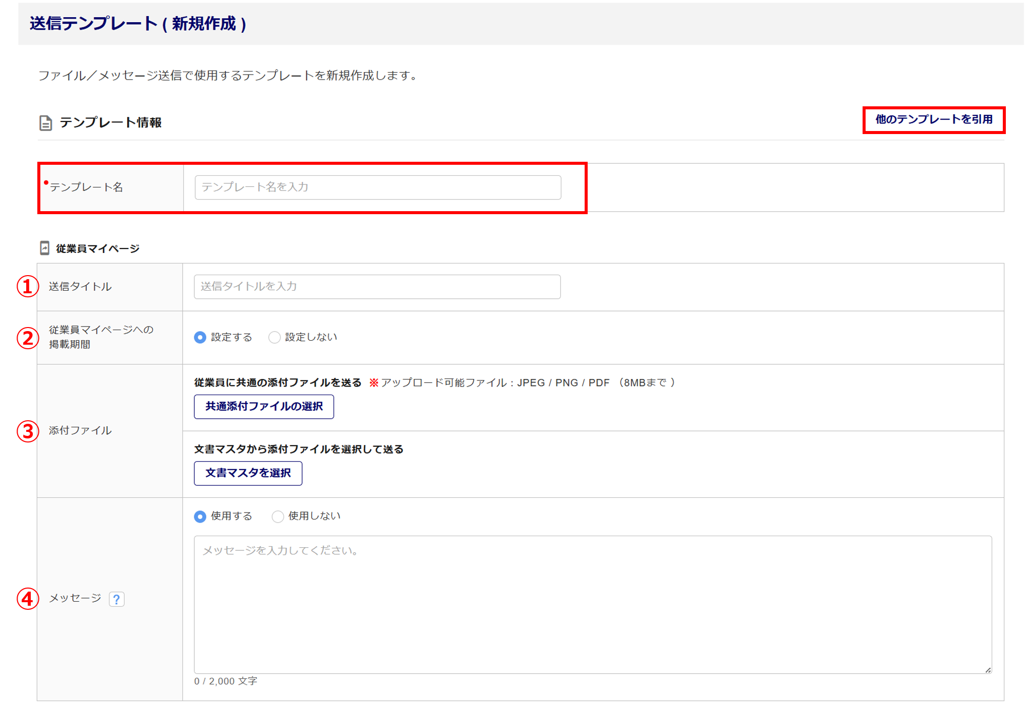Click the message help question mark icon

[x=117, y=599]
